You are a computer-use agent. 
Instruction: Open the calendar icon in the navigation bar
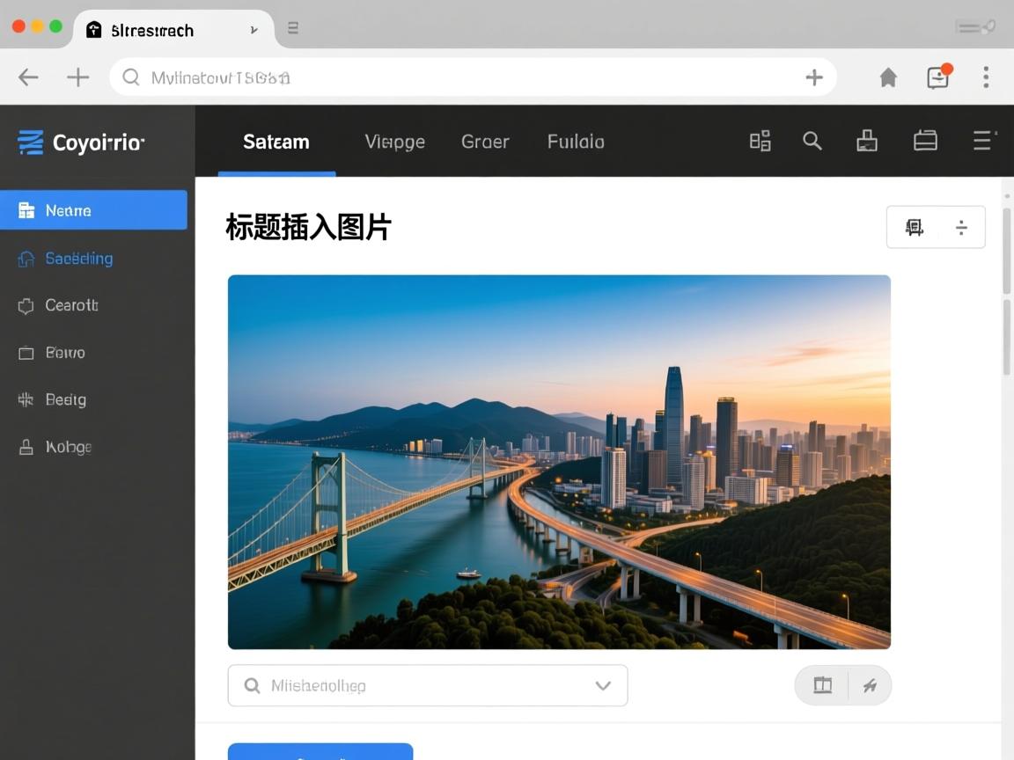pos(925,140)
